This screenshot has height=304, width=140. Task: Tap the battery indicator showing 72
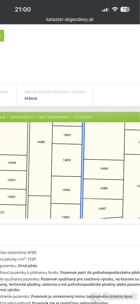click(125, 9)
